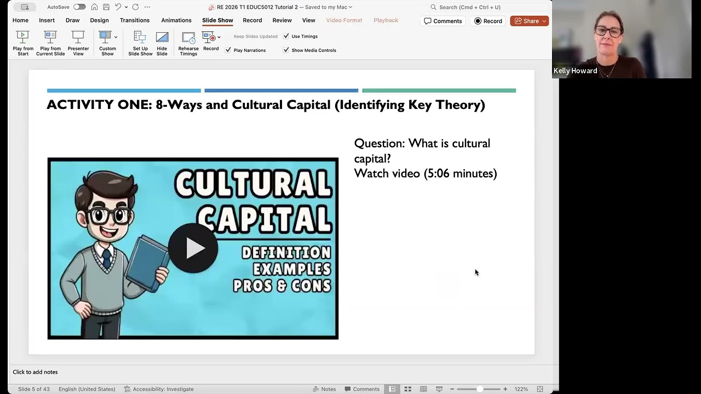Open the Animations tab

(176, 20)
